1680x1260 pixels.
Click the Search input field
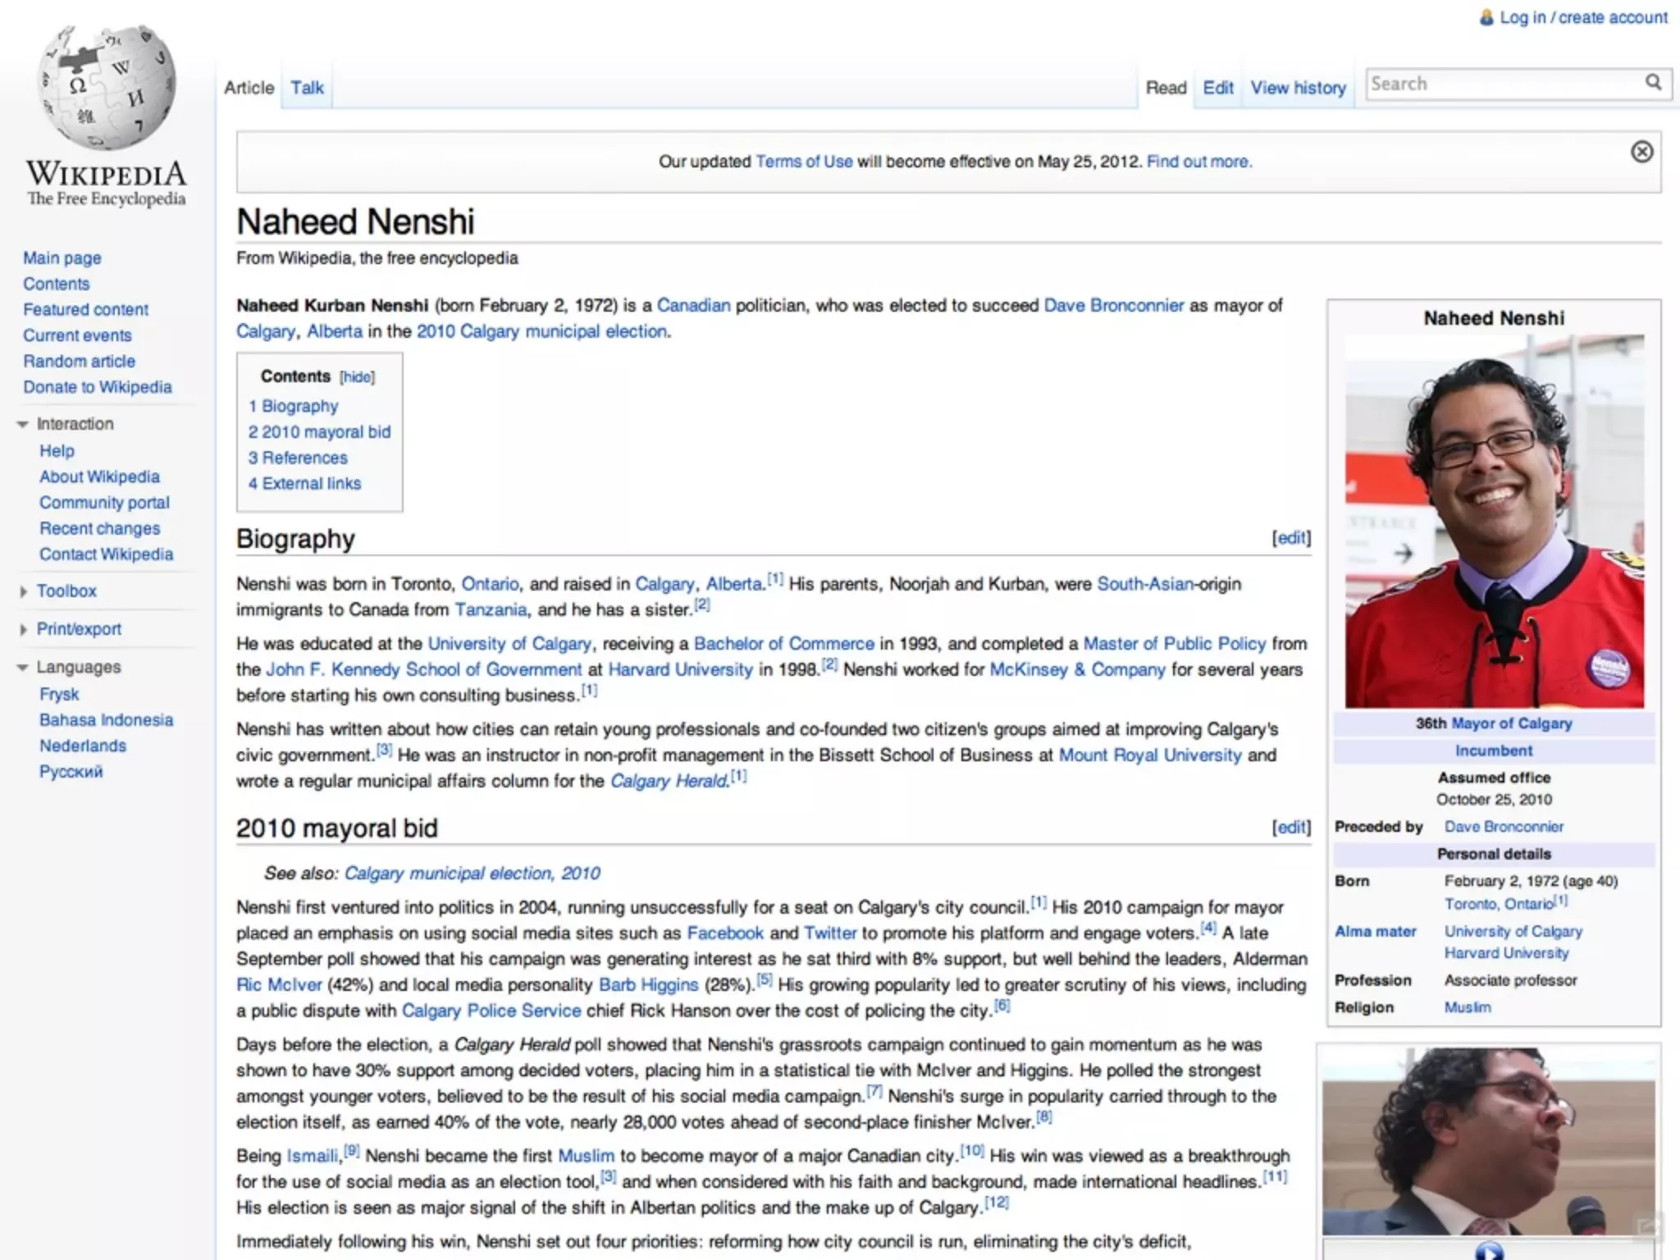click(1501, 84)
